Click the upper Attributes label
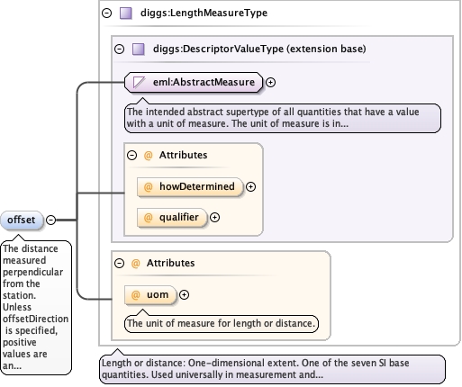462x387 pixels. click(183, 155)
